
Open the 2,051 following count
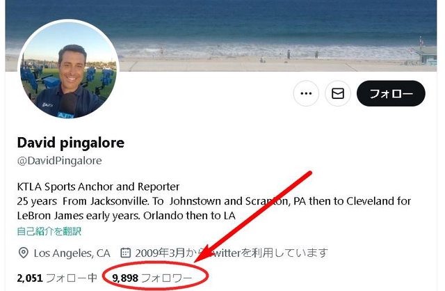pyautogui.click(x=30, y=278)
